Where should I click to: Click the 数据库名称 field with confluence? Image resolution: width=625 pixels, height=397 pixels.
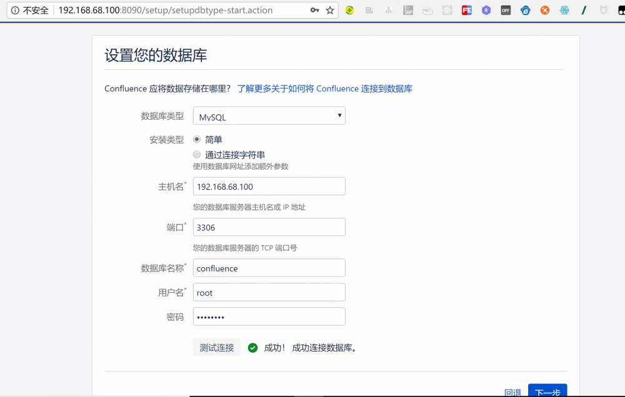[269, 268]
